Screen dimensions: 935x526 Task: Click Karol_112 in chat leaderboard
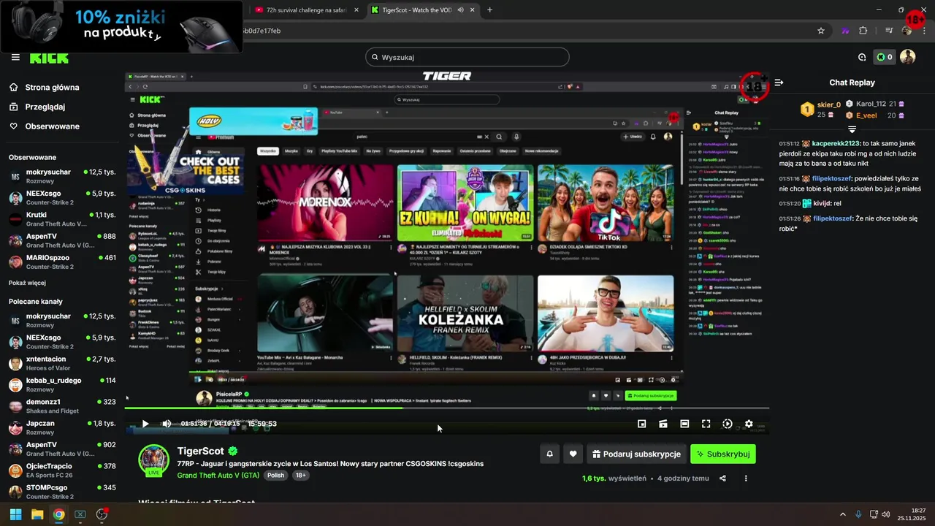point(871,104)
